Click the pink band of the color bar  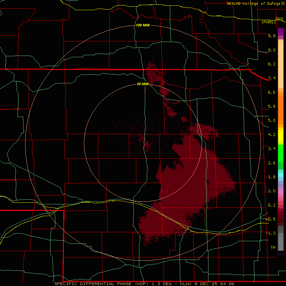(x=281, y=193)
